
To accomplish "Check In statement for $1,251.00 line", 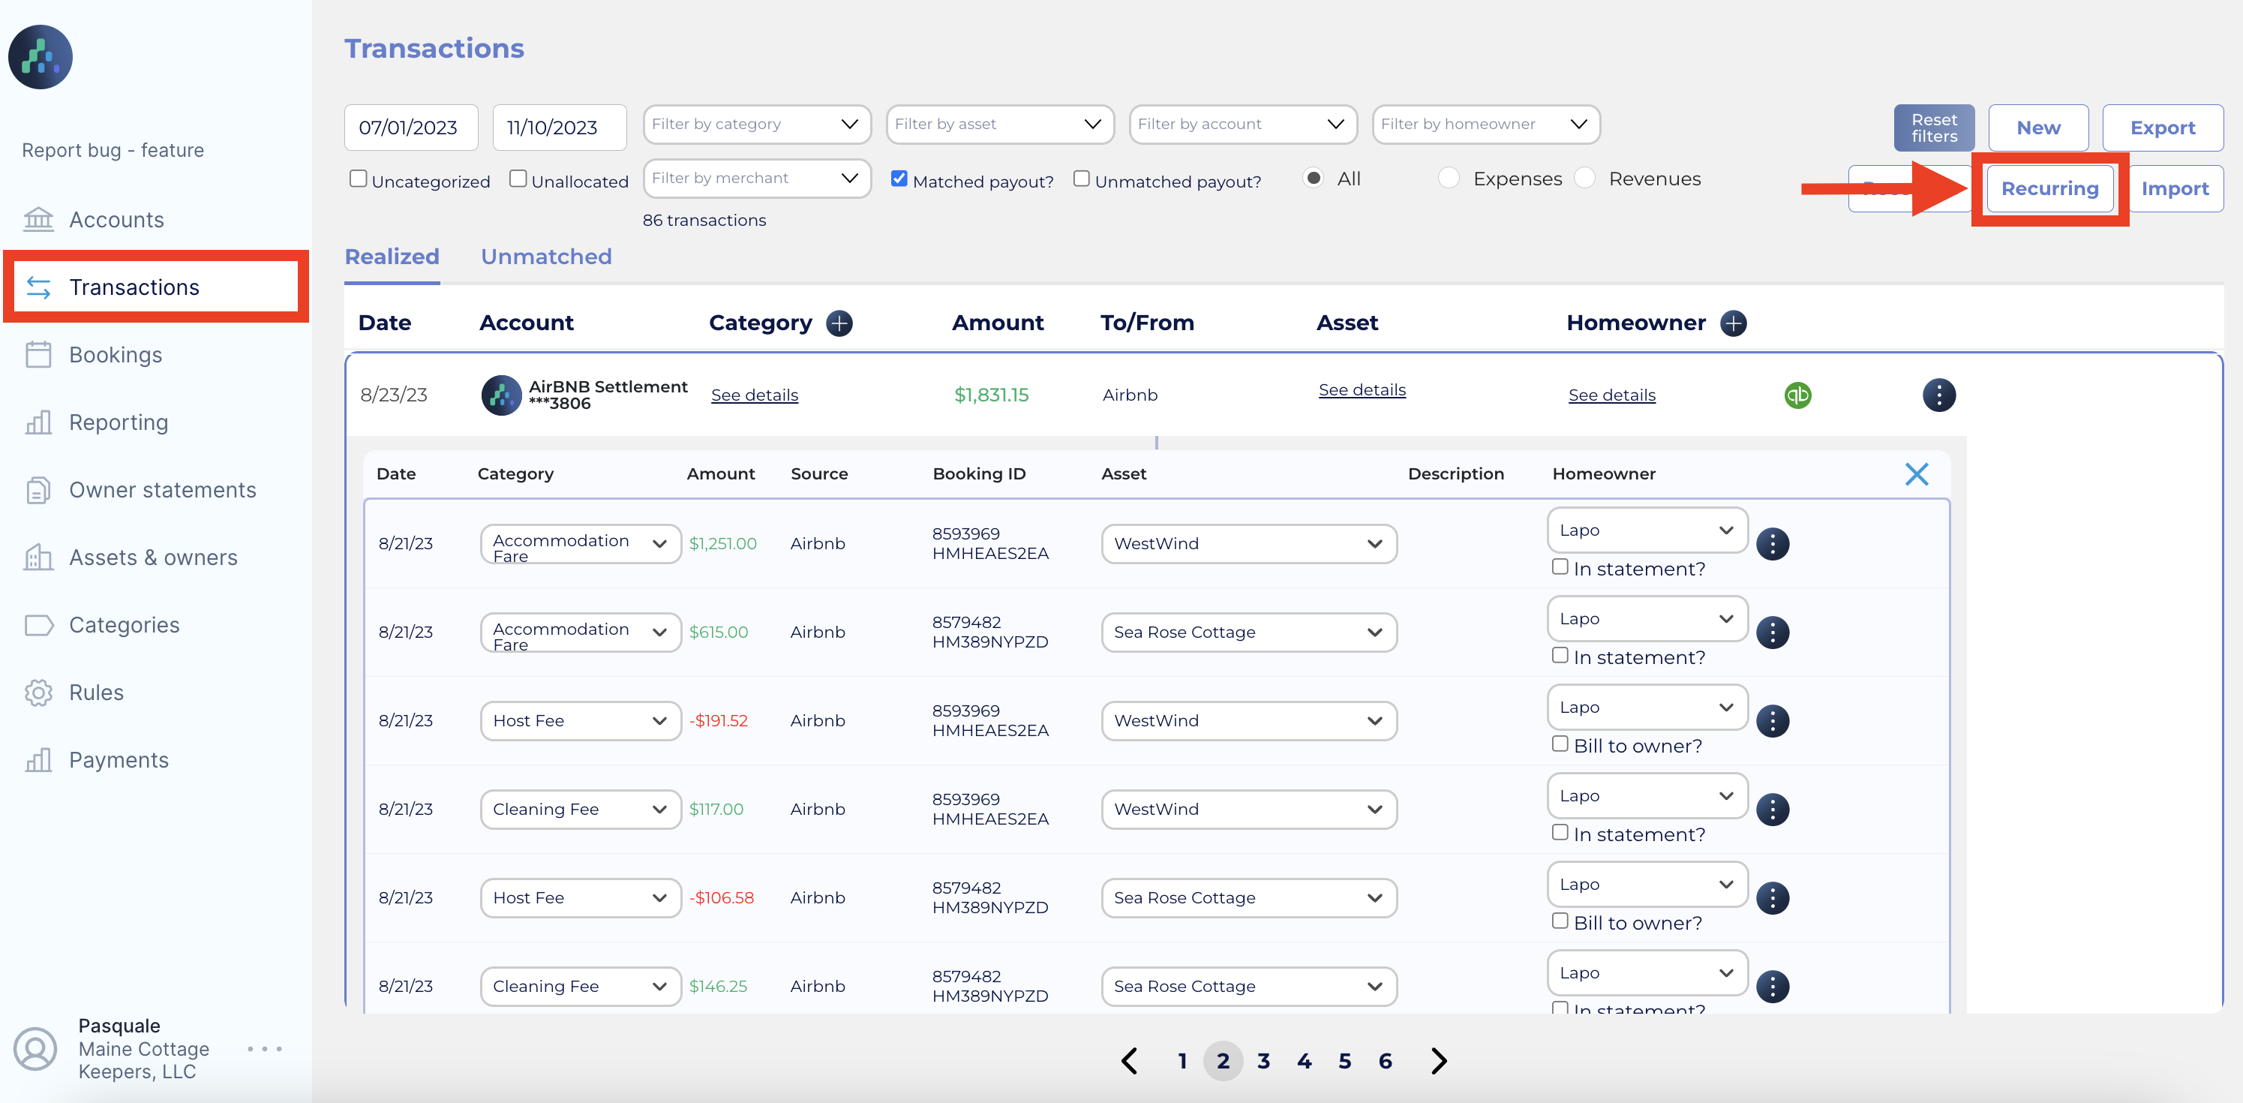I will [x=1560, y=567].
